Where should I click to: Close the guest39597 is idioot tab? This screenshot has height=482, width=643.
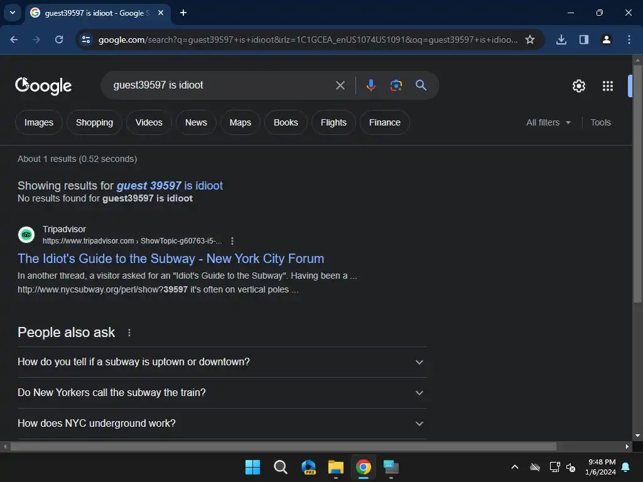pos(161,13)
